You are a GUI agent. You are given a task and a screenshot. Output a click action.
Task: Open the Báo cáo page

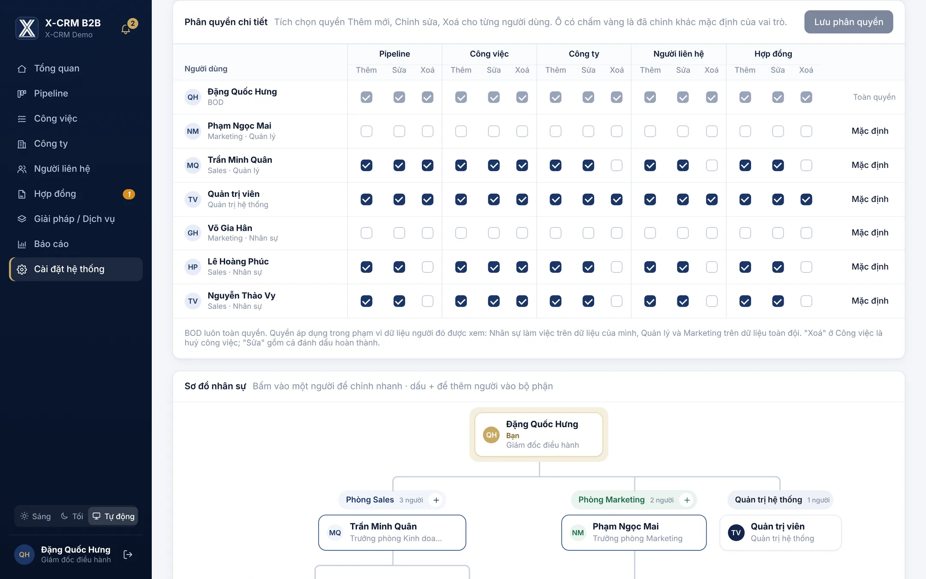(76, 244)
